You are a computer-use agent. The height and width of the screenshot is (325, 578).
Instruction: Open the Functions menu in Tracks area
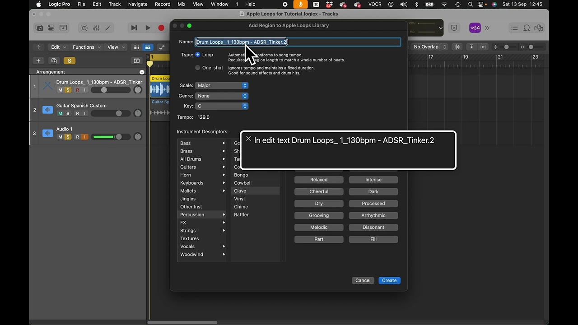pyautogui.click(x=86, y=47)
